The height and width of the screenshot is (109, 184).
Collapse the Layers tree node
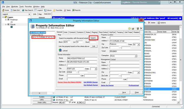click(3, 17)
